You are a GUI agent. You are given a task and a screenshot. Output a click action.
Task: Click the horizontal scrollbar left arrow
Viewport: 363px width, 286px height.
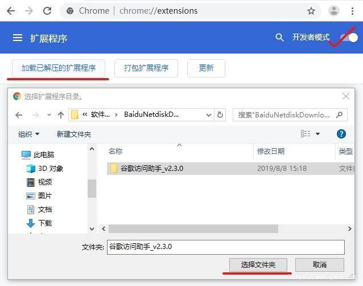pos(104,229)
